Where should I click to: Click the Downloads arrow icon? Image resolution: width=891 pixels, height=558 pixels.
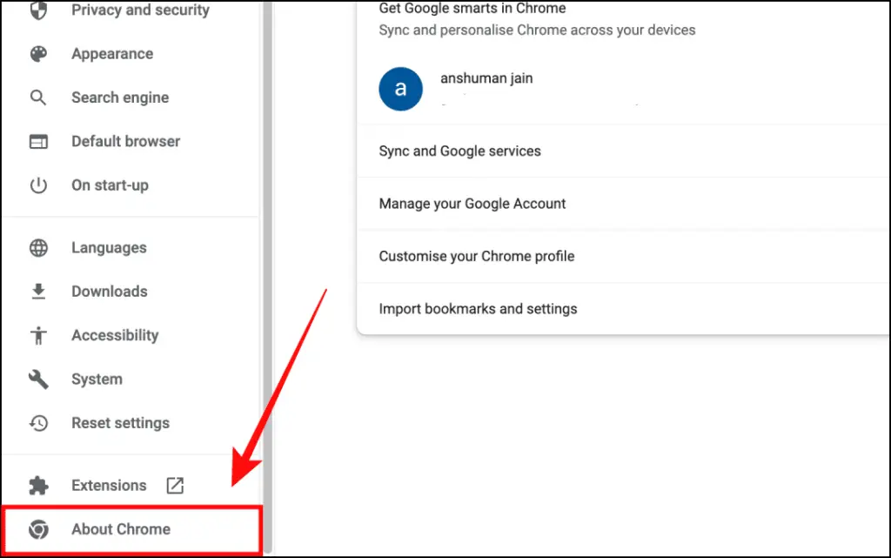click(38, 292)
